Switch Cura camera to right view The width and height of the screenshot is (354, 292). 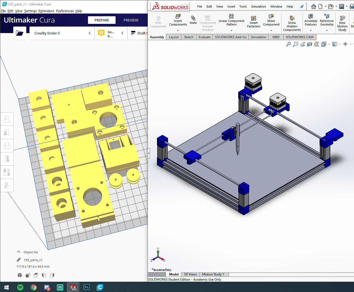click(x=52, y=275)
